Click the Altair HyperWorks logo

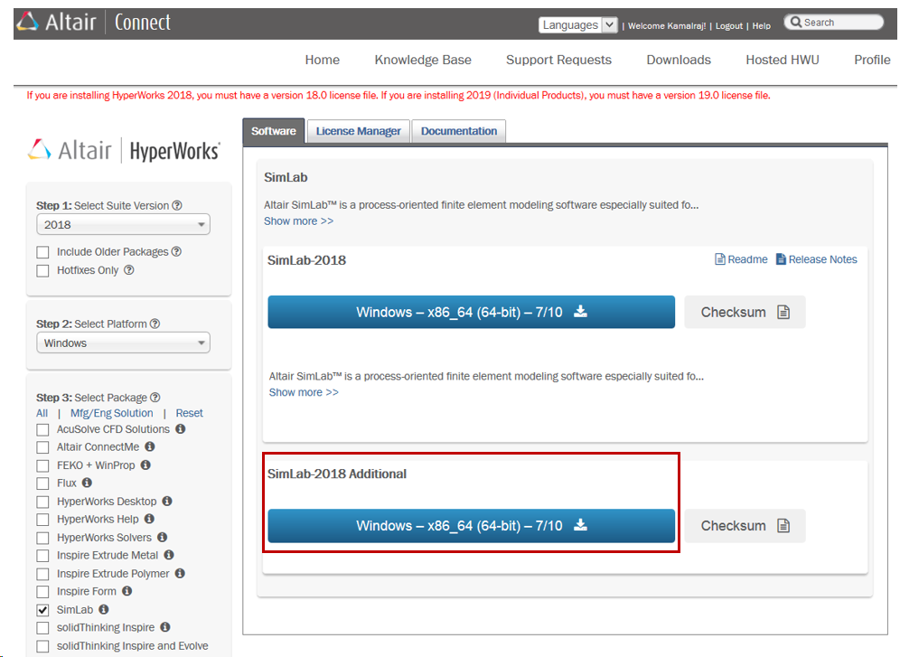[124, 150]
